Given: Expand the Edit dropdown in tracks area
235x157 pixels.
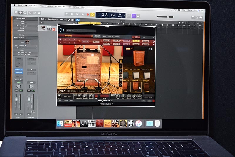Looking at the screenshot, I should pyautogui.click(x=43, y=19).
